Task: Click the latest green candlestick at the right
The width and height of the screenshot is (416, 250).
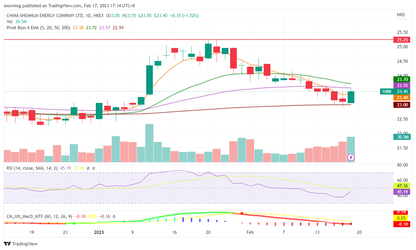Action: (x=351, y=97)
